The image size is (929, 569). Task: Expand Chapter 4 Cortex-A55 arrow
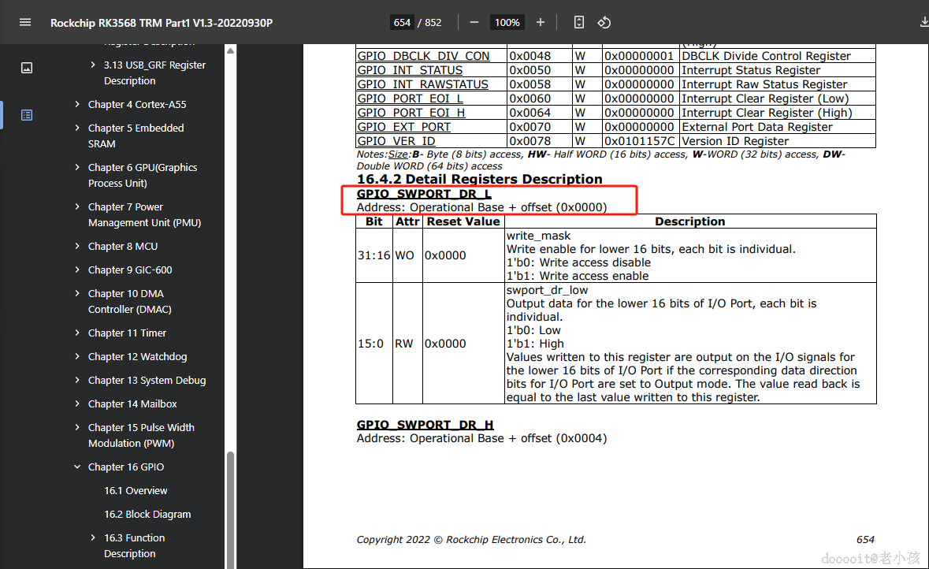77,104
